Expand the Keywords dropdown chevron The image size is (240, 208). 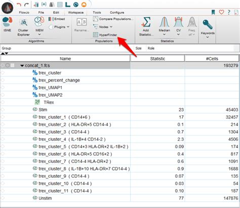point(208,37)
